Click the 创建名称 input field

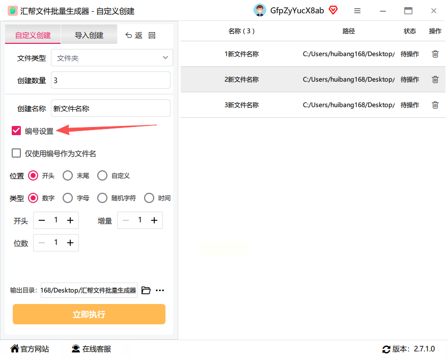[111, 108]
